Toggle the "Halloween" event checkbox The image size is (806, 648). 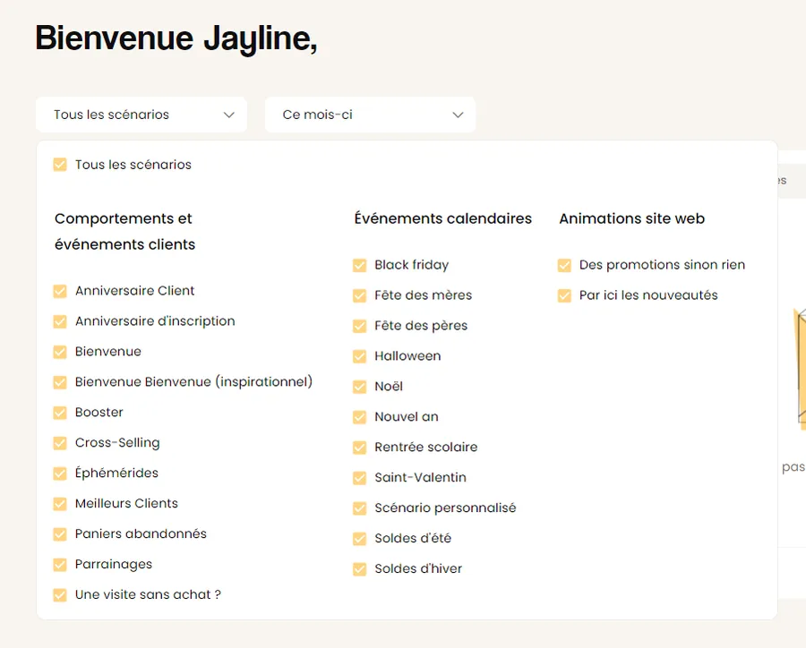click(358, 356)
